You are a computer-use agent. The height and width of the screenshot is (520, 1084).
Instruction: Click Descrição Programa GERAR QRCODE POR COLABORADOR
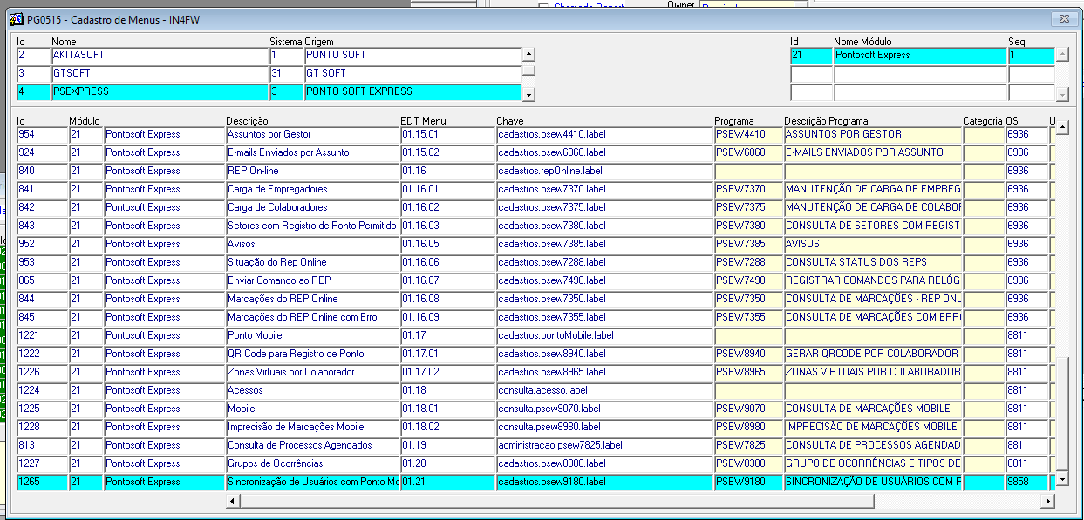(x=873, y=354)
